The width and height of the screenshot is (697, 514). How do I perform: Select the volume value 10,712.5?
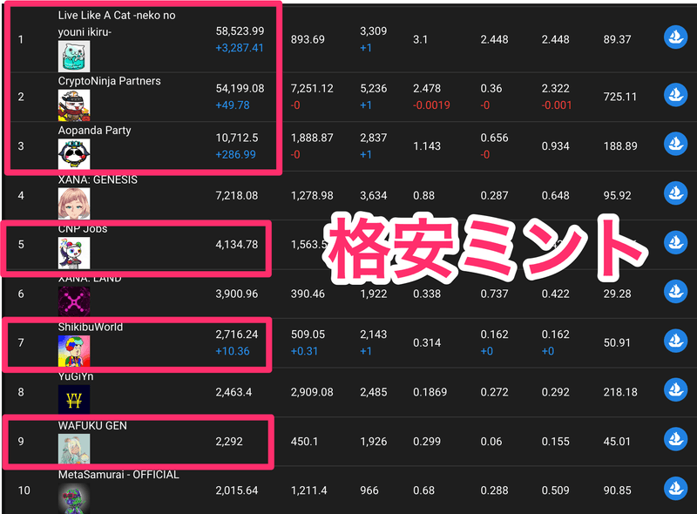pos(237,138)
